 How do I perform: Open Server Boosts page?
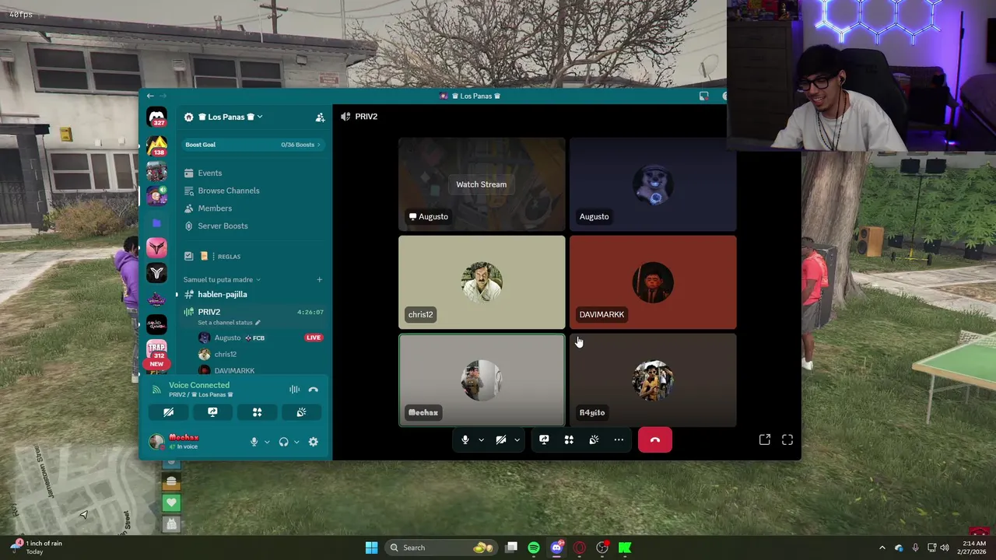click(x=223, y=226)
